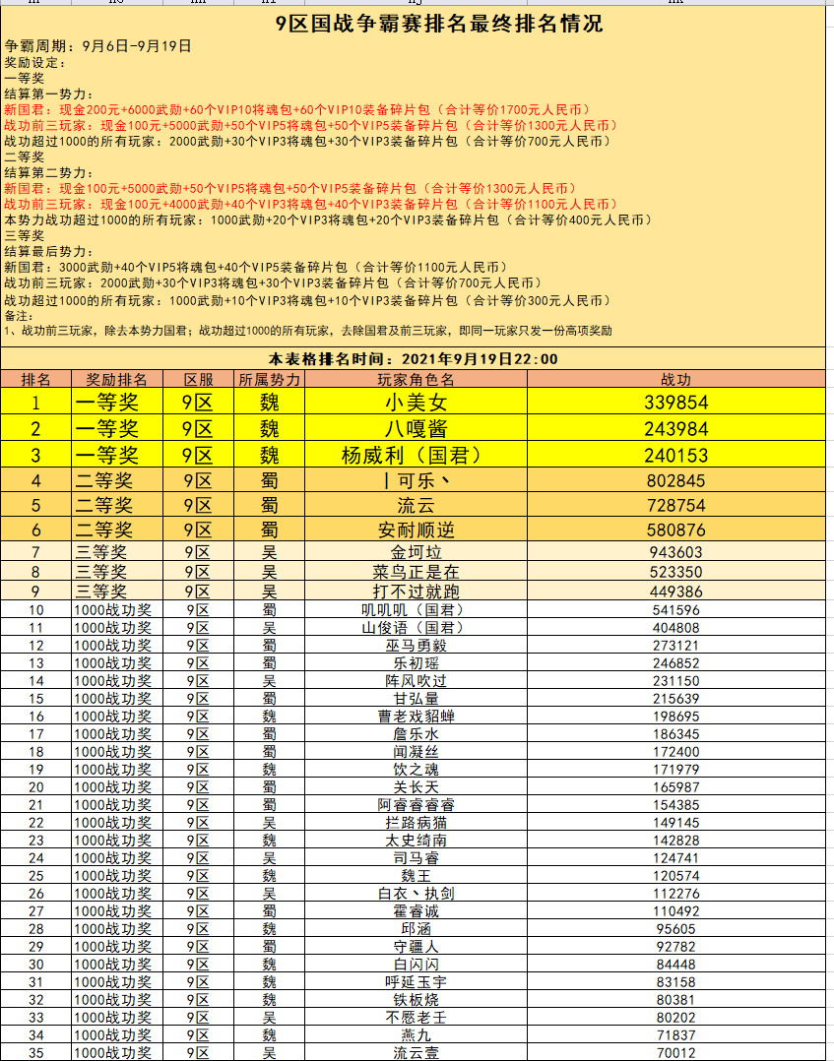Image resolution: width=834 pixels, height=1061 pixels.
Task: Select the 乐初瑶 player cell
Action: coord(416,662)
